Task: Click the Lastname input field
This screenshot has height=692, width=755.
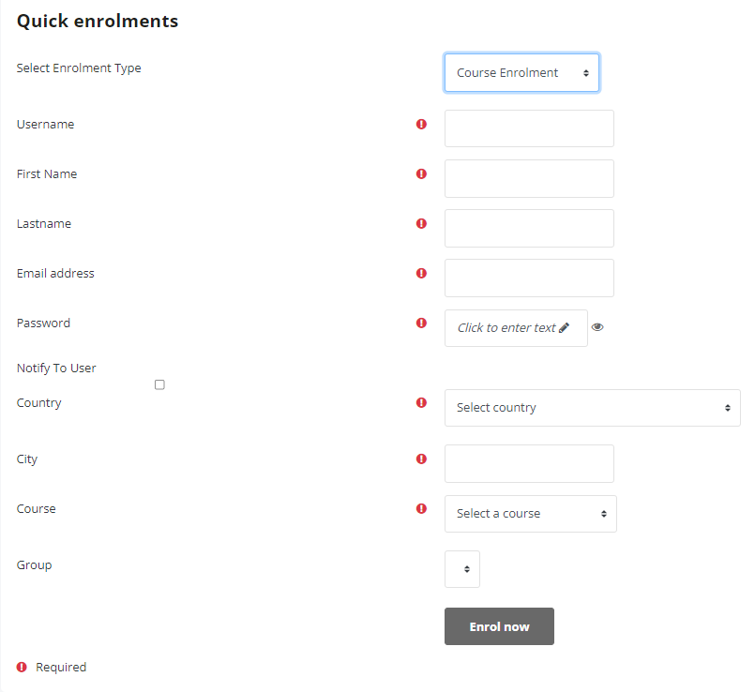Action: [529, 228]
